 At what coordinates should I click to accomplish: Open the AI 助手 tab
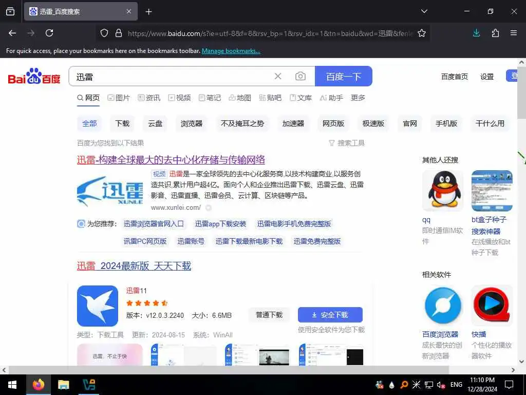pyautogui.click(x=331, y=98)
